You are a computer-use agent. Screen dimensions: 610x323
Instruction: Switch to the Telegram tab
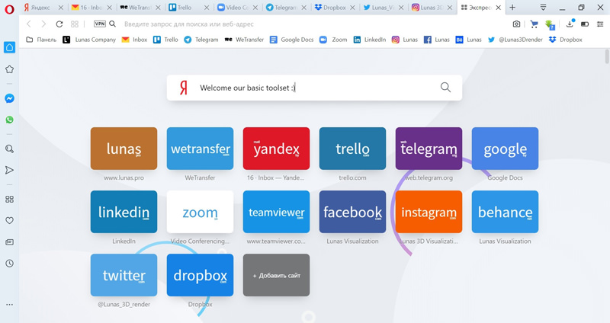[x=286, y=8]
